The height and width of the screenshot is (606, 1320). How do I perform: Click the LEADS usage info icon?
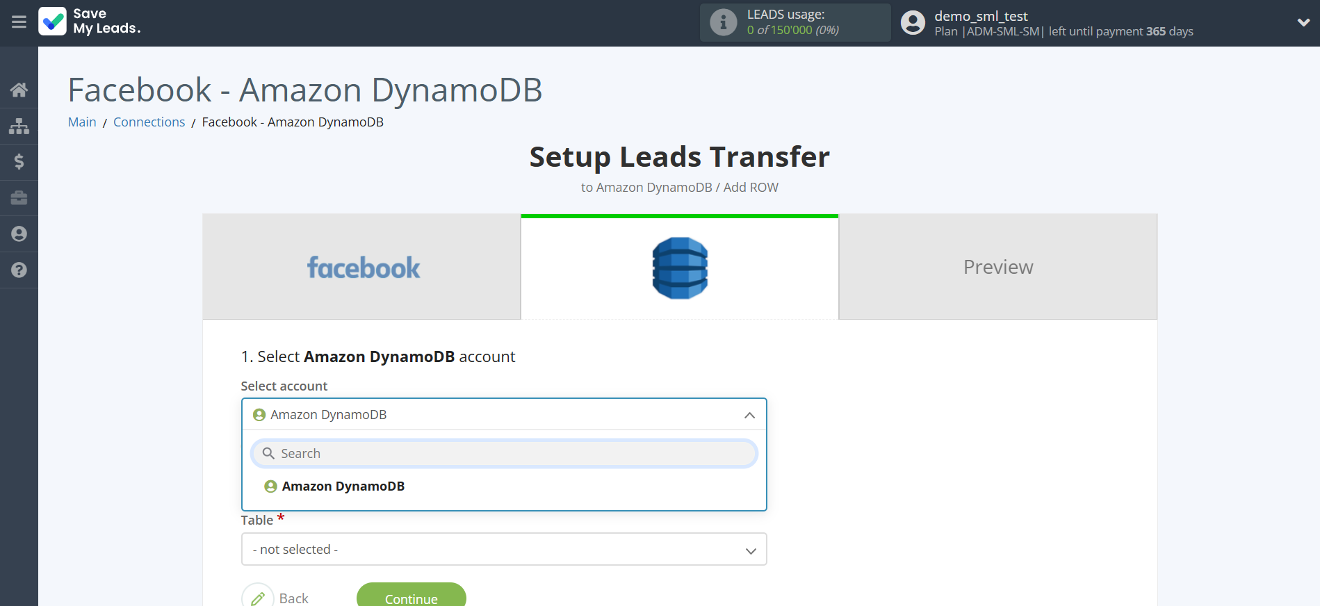point(723,23)
